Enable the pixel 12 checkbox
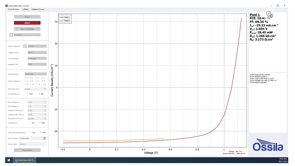The height and width of the screenshot is (166, 295). click(x=43, y=84)
